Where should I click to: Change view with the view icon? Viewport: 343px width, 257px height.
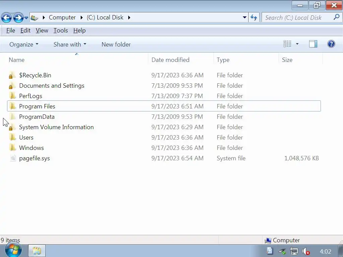pos(287,44)
